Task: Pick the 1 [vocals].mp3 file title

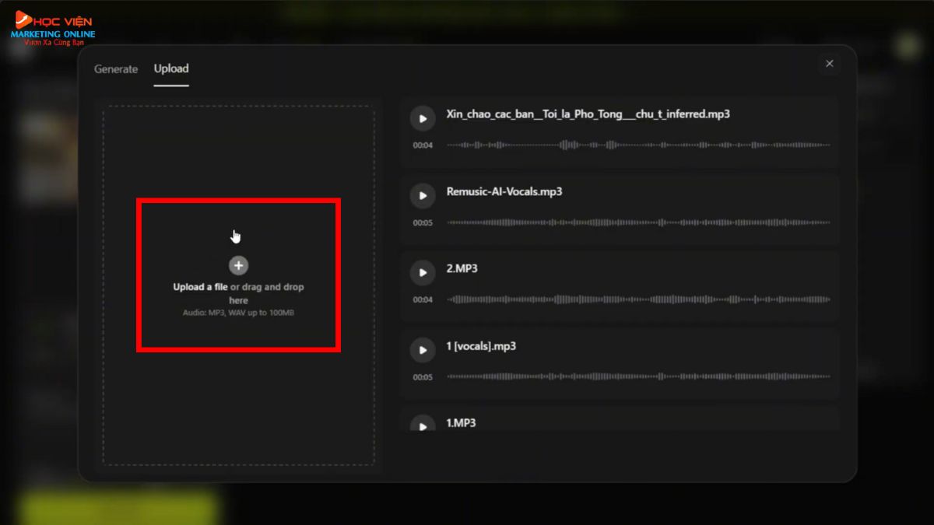Action: coord(481,346)
